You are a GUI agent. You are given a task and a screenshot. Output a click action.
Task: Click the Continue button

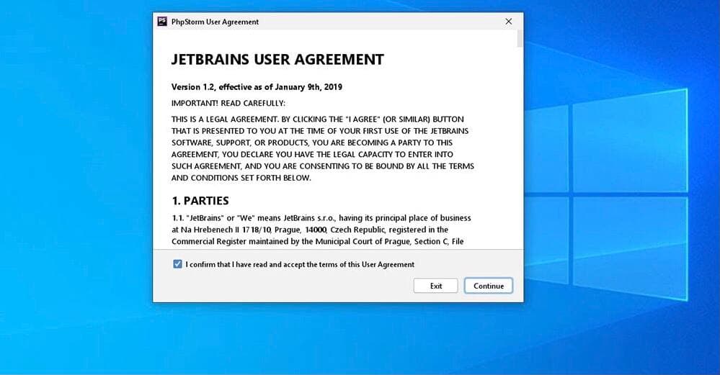coord(489,286)
